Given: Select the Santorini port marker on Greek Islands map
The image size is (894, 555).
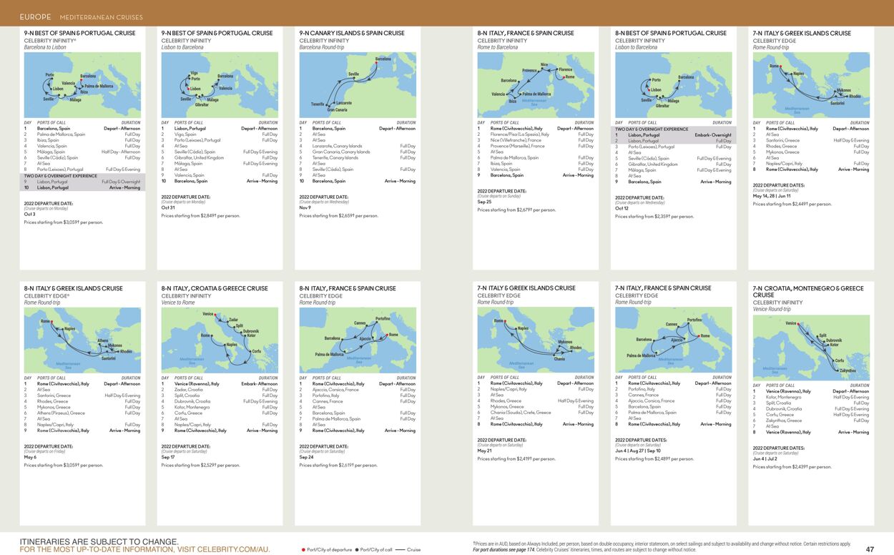Looking at the screenshot, I should 836,96.
